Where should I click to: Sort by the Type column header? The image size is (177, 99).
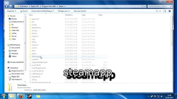point(84,15)
